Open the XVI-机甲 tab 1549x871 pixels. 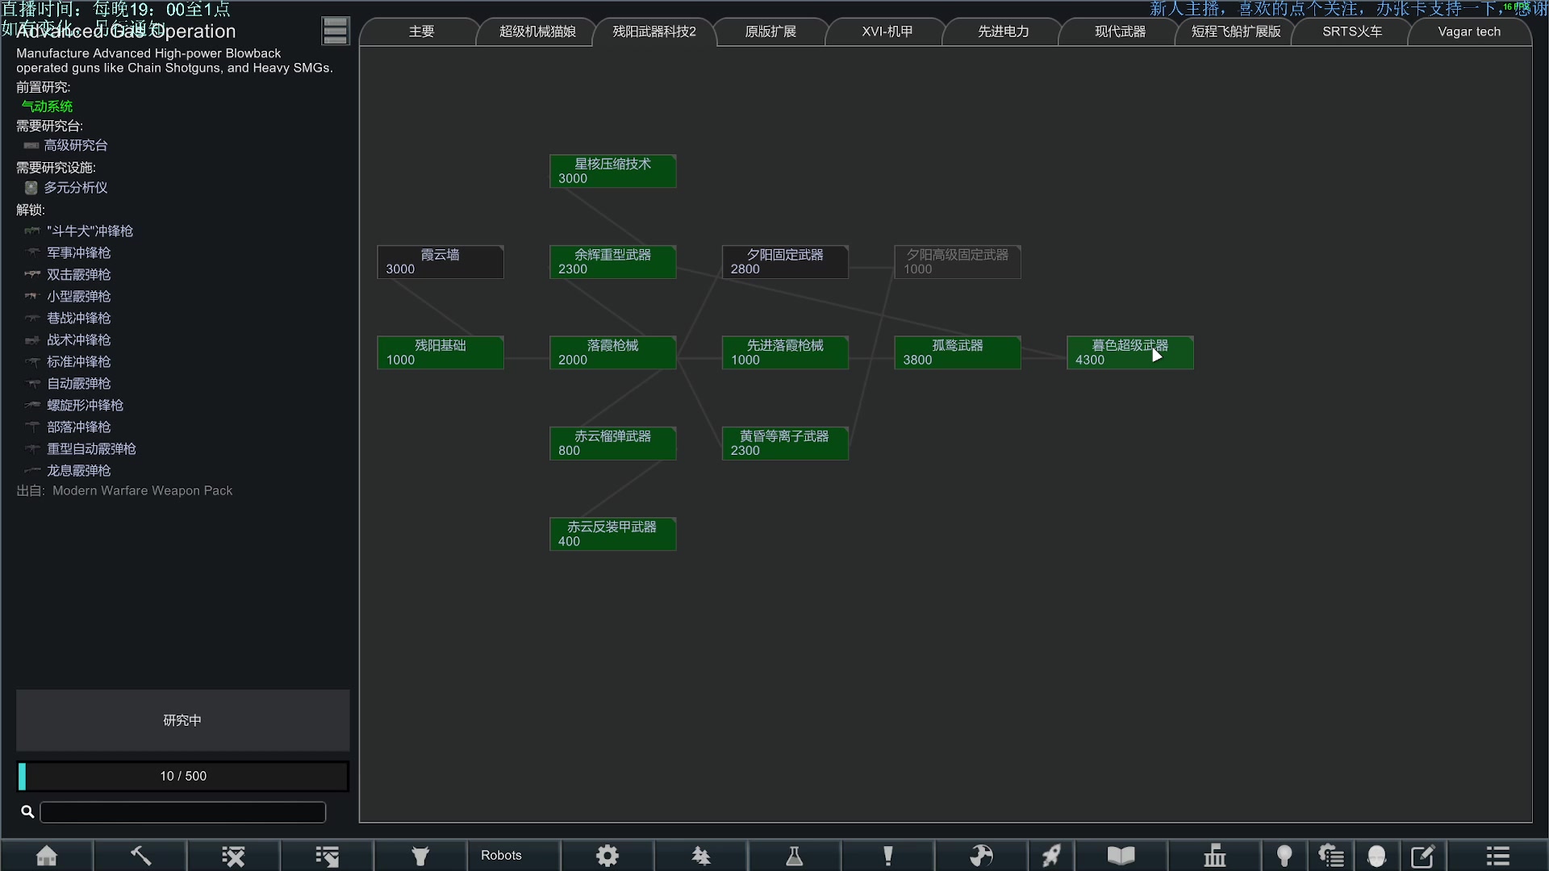tap(887, 31)
